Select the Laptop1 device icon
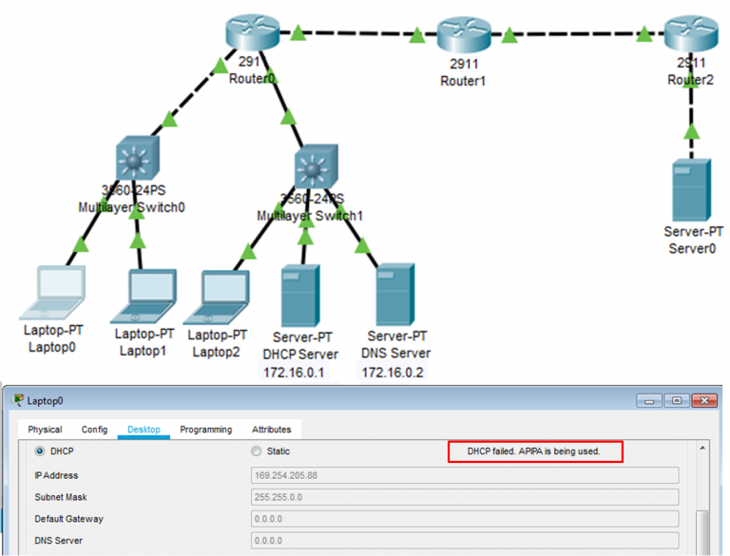The height and width of the screenshot is (556, 730). pyautogui.click(x=144, y=297)
